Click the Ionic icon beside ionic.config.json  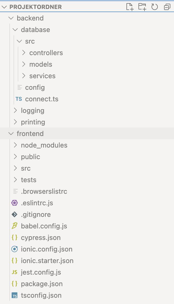14,249
